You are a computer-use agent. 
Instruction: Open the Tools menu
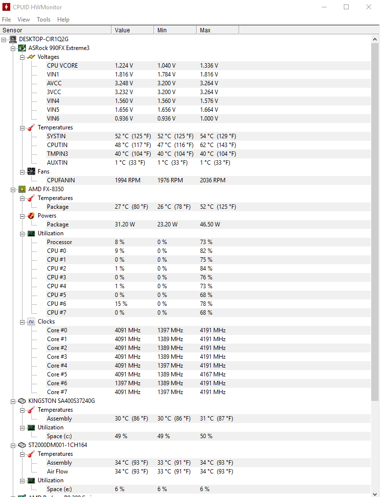(44, 20)
